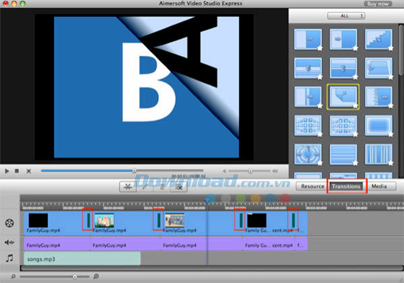Open the ALL transitions filter dropdown

(345, 15)
